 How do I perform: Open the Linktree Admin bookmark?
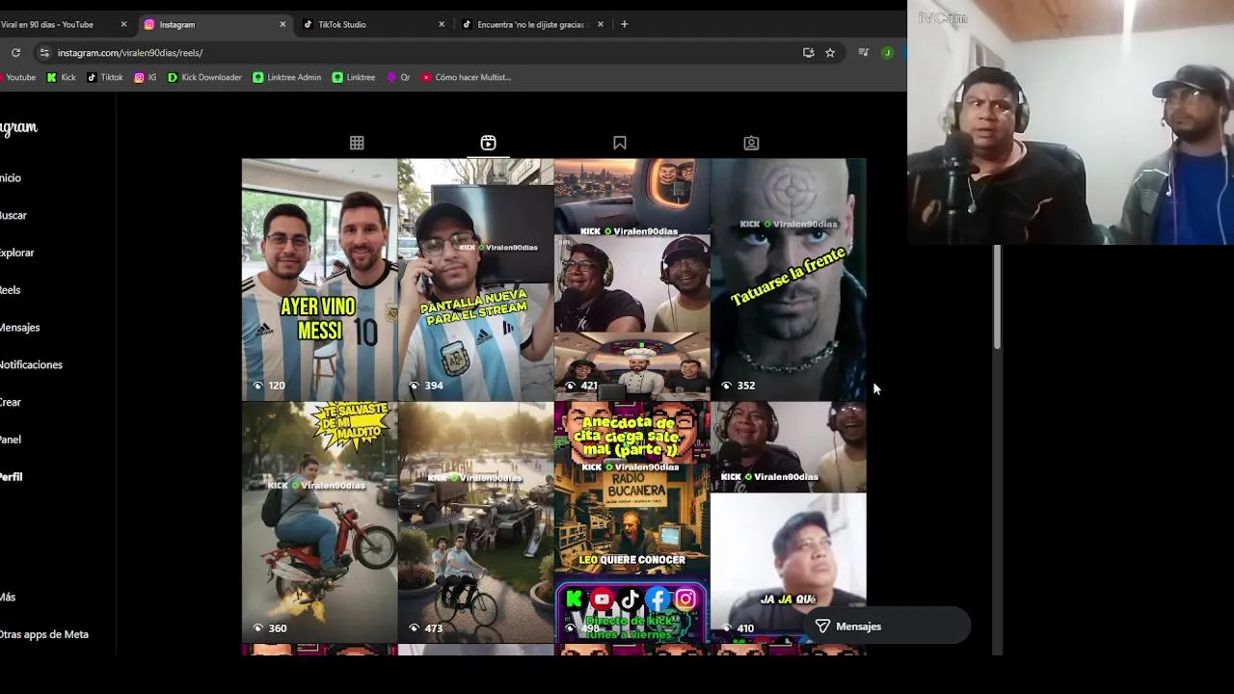[x=287, y=77]
